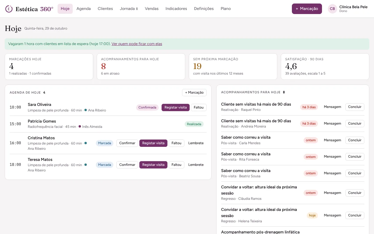Go to the Clientes tab
Screen dimensions: 374x234
(105, 9)
